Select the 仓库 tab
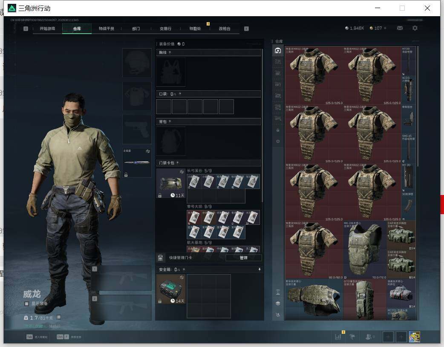 click(x=77, y=29)
